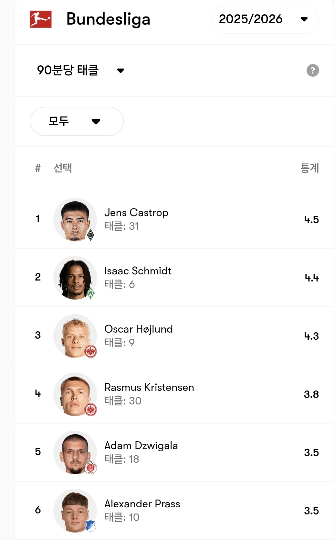Select Oscar Højlund's name link
This screenshot has height=540, width=335.
click(x=138, y=329)
